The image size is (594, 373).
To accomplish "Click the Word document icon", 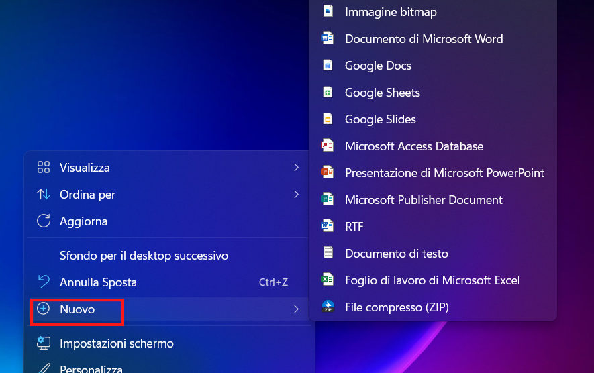I will pos(328,39).
